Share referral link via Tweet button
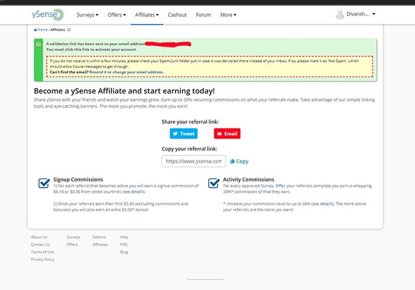The width and height of the screenshot is (415, 290). (x=184, y=134)
